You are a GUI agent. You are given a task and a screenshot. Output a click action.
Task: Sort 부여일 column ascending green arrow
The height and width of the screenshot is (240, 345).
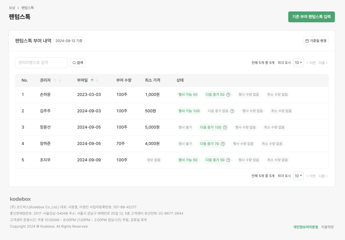[x=92, y=80]
